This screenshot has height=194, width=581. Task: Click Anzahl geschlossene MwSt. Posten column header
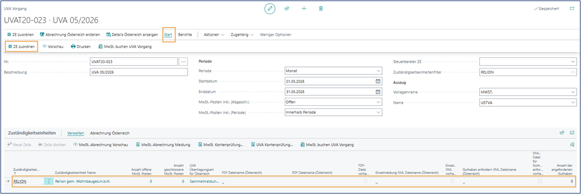(x=174, y=169)
